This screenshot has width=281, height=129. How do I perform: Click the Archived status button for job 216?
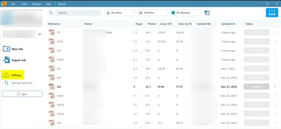pos(257,86)
